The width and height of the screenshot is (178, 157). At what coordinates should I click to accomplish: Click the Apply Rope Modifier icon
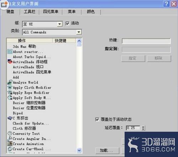[x=10, y=93]
